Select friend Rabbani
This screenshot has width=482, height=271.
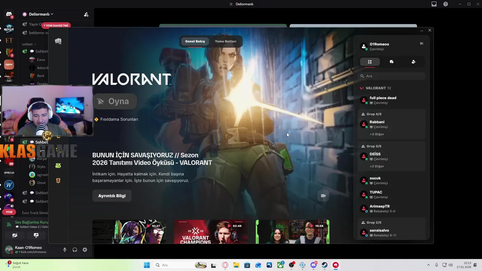click(x=392, y=124)
